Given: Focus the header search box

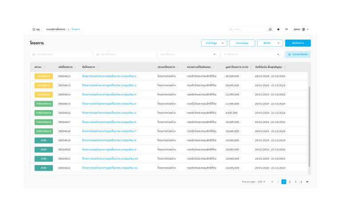Looking at the screenshot, I should pos(246,29).
